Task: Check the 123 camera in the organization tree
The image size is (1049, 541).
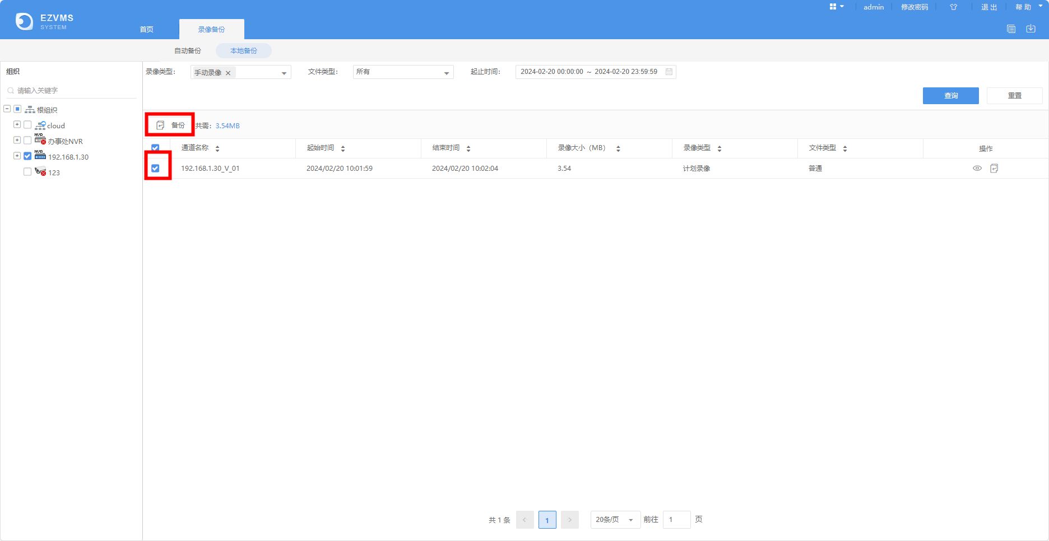Action: coord(27,172)
